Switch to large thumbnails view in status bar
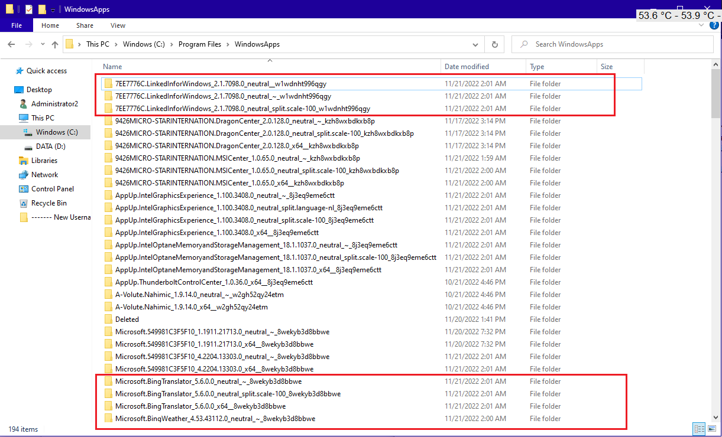 [x=712, y=429]
